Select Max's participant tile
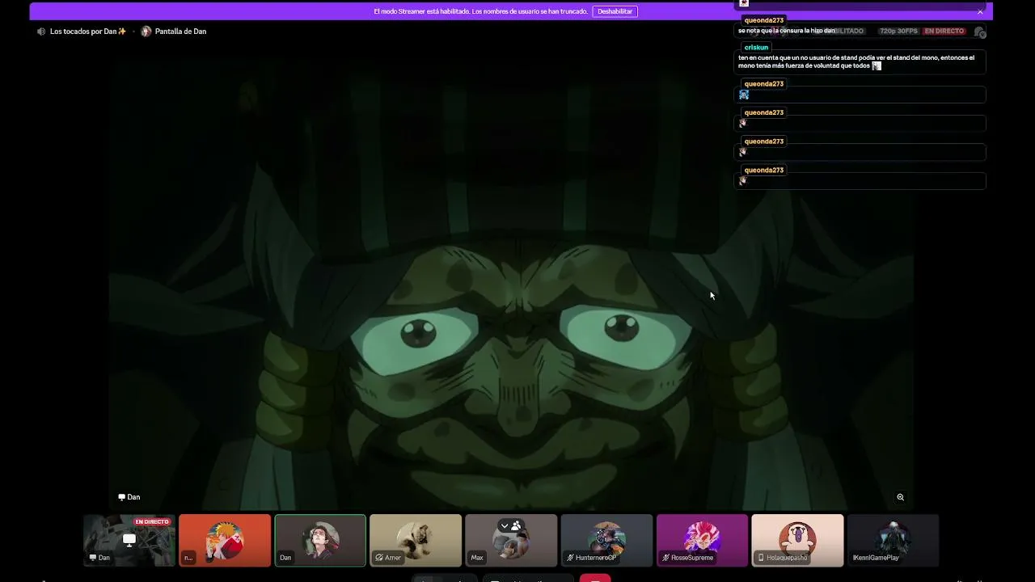Image resolution: width=1035 pixels, height=582 pixels. pyautogui.click(x=511, y=540)
